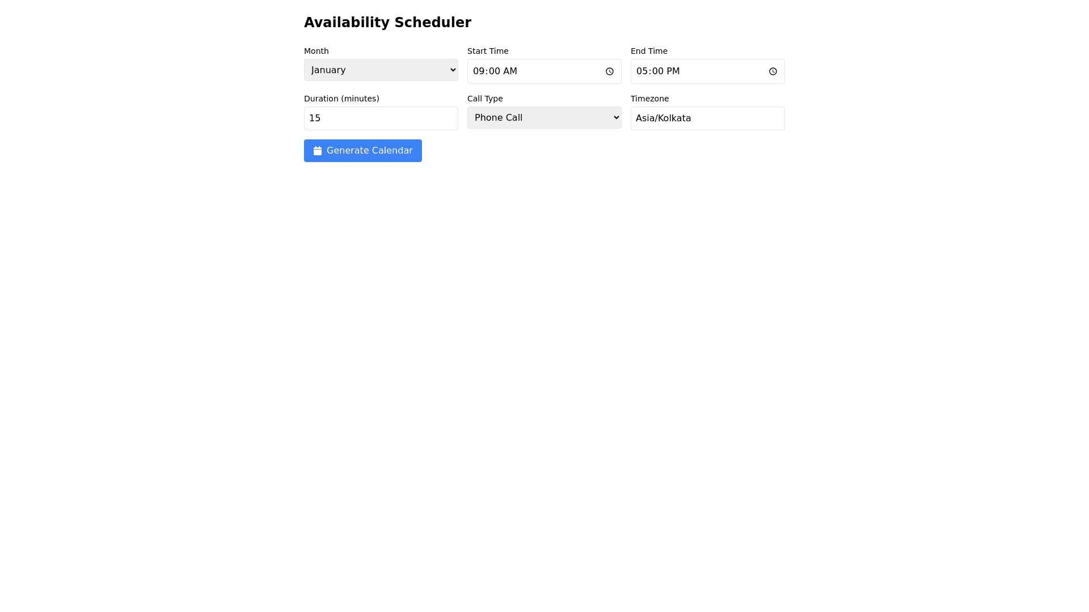The height and width of the screenshot is (612, 1089).
Task: Select the minutes segment in Start Time
Action: (495, 71)
